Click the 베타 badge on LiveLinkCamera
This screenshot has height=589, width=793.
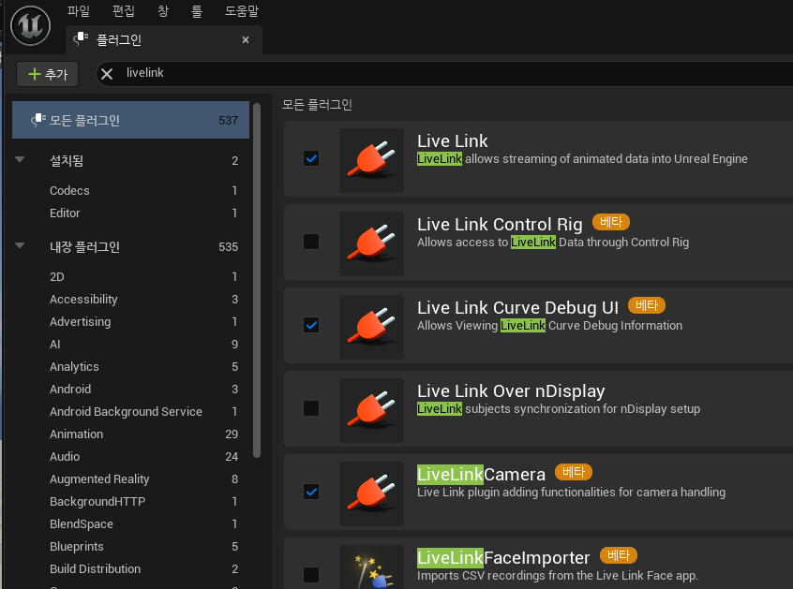[574, 472]
